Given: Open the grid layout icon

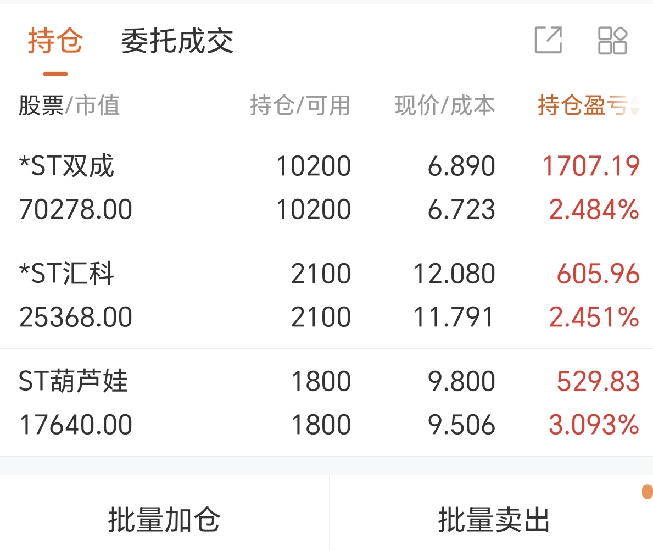Looking at the screenshot, I should [612, 41].
